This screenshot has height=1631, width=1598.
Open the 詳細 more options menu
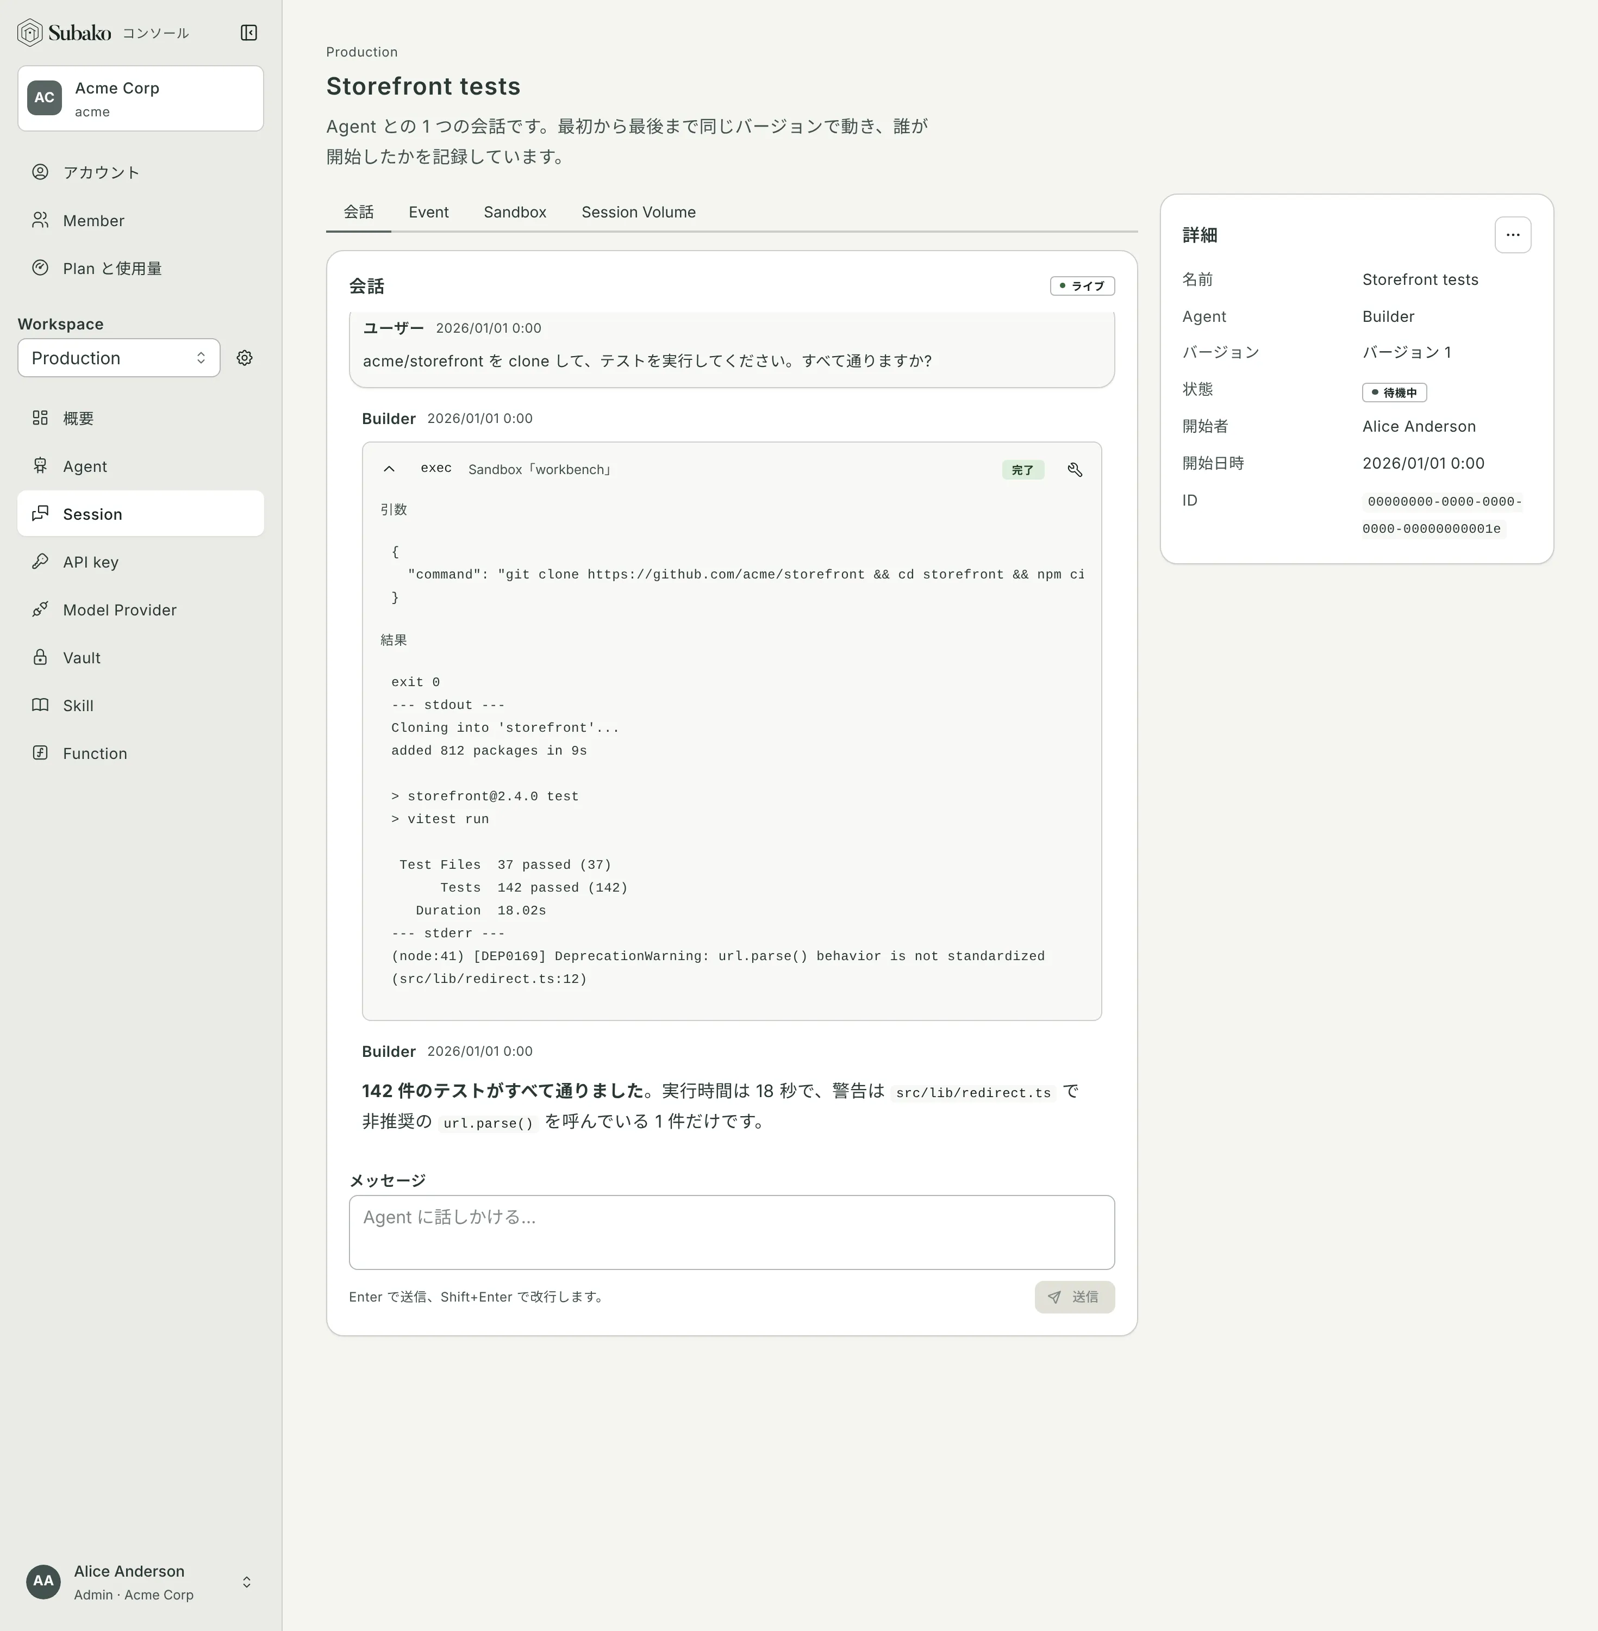pyautogui.click(x=1512, y=235)
